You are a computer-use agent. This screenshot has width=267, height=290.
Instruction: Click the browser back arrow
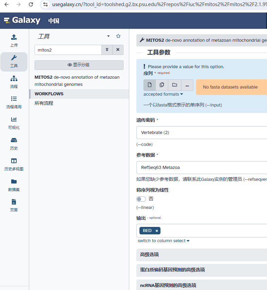click(x=6, y=4)
